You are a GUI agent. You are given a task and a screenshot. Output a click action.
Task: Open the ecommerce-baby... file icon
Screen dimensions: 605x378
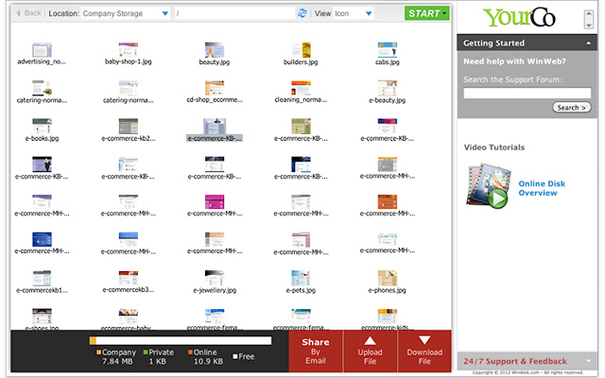tap(129, 316)
